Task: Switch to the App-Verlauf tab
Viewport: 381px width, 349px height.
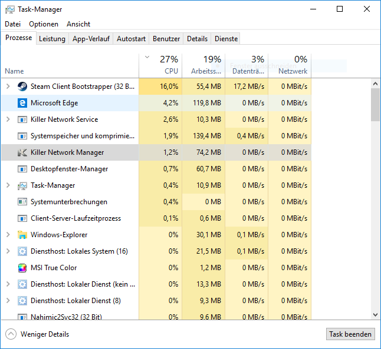Action: (91, 39)
